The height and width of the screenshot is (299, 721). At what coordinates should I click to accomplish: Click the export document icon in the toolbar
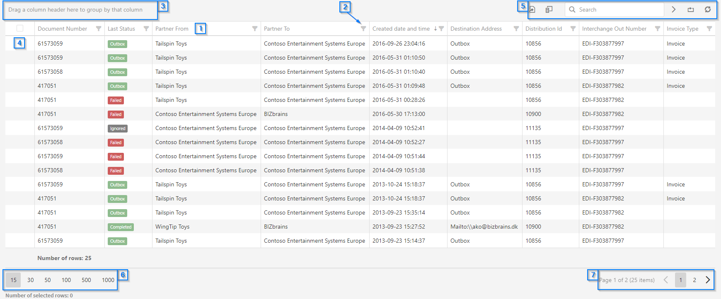pyautogui.click(x=533, y=10)
